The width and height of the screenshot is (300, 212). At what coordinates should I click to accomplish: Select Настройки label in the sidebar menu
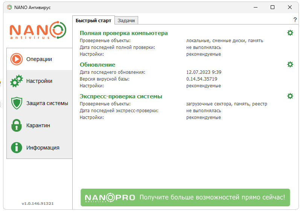click(x=39, y=81)
